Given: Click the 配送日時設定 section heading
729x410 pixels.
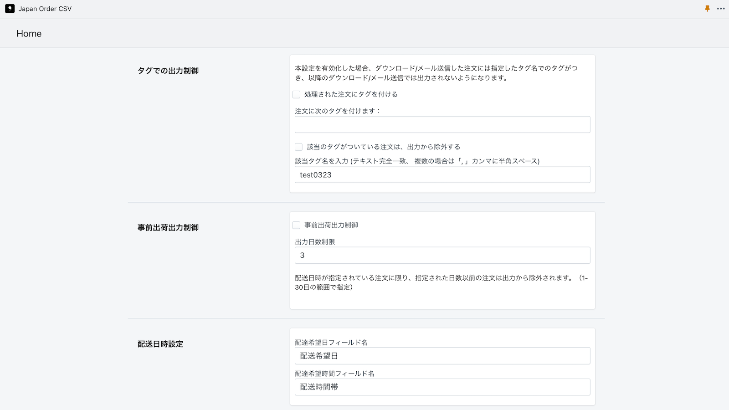Looking at the screenshot, I should [160, 344].
